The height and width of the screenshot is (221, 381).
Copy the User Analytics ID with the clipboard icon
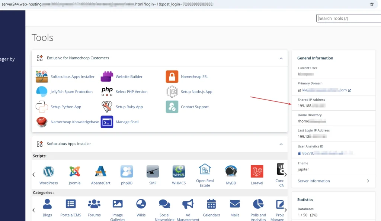tap(300, 153)
